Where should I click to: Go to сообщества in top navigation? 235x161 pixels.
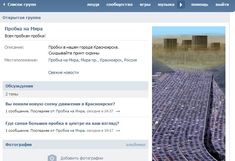119,5
